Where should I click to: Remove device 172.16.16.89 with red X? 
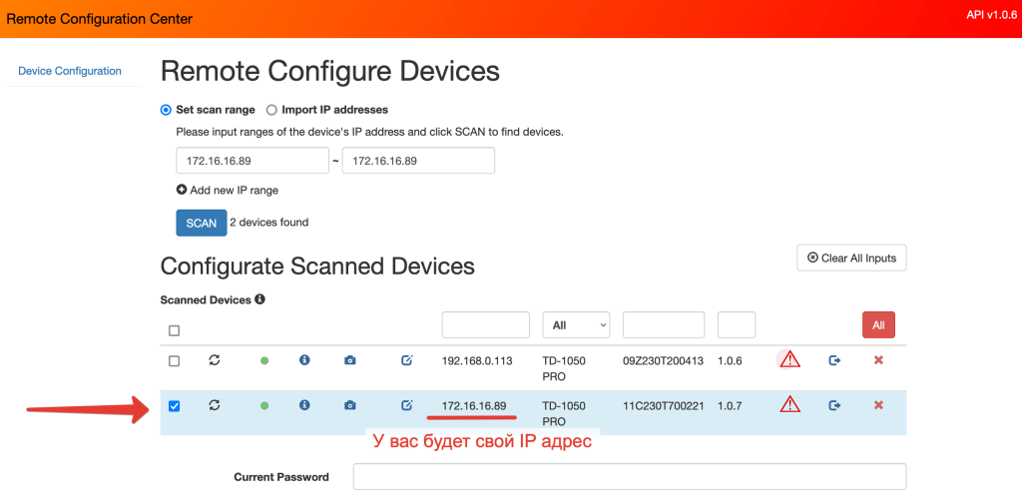tap(878, 406)
